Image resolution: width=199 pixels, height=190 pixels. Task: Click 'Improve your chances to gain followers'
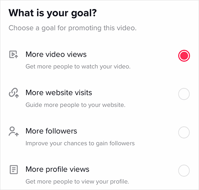click(x=80, y=143)
